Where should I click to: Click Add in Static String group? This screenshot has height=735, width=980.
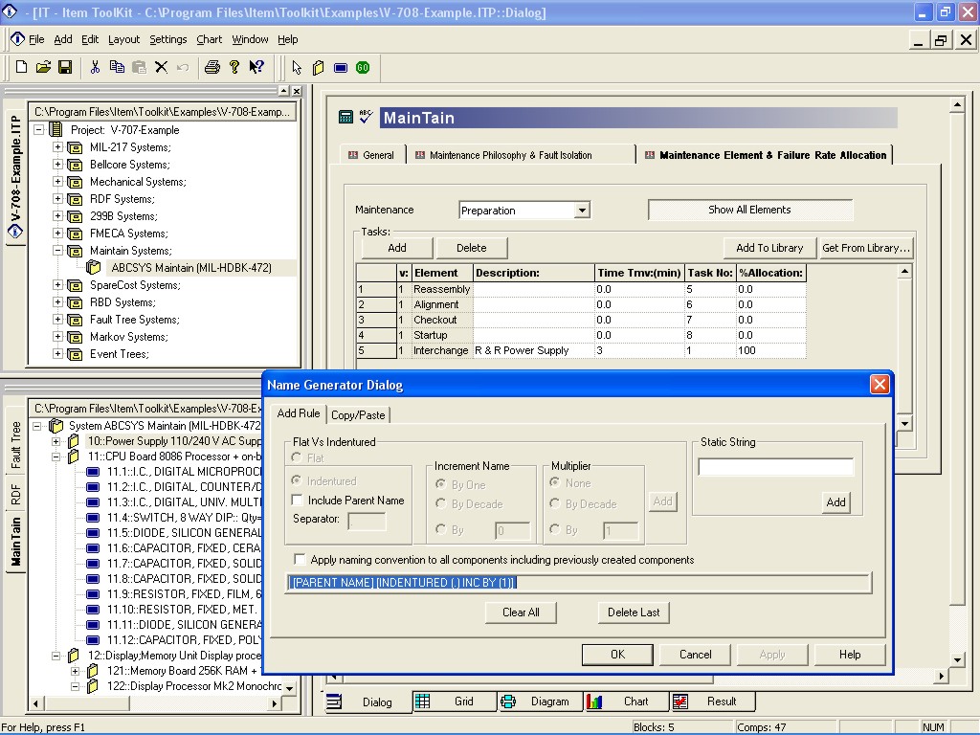(835, 502)
